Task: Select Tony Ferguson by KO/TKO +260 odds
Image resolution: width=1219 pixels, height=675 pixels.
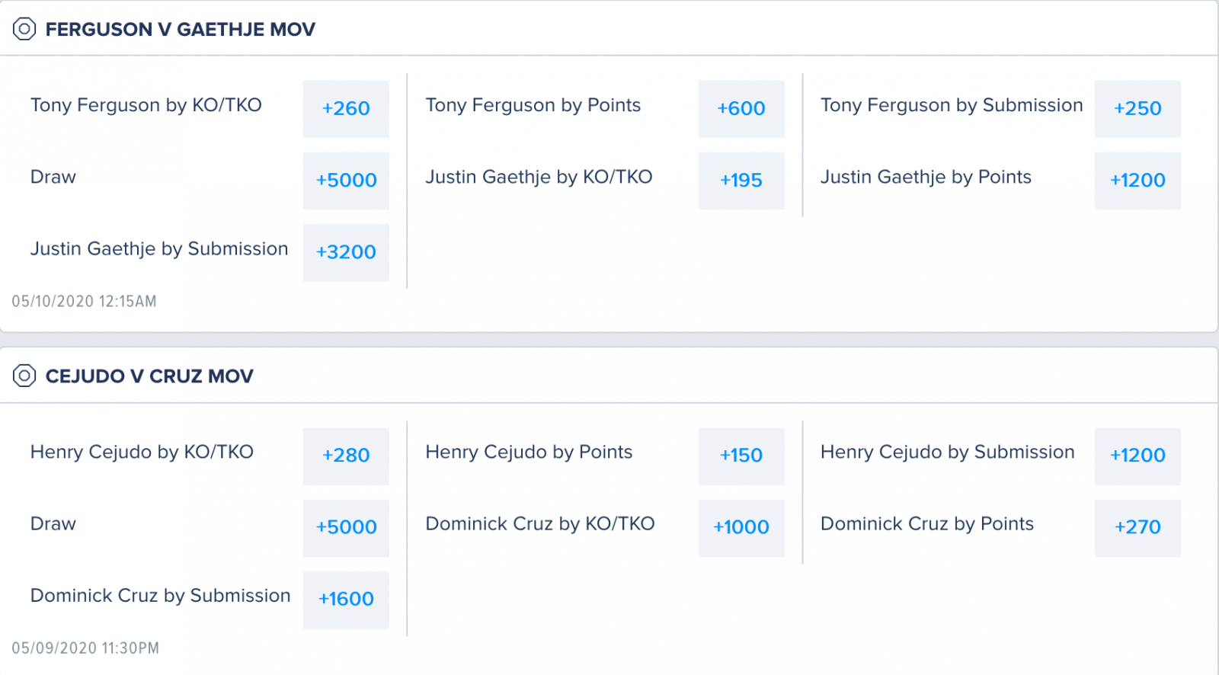Action: [x=346, y=109]
